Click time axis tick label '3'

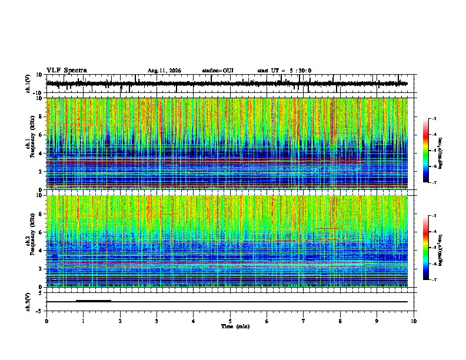(157, 321)
